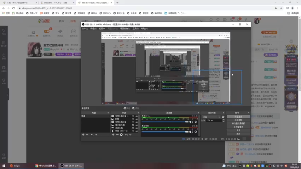The width and height of the screenshot is (301, 169).
Task: Pop out the 控件 dock panel
Action: tap(249, 113)
